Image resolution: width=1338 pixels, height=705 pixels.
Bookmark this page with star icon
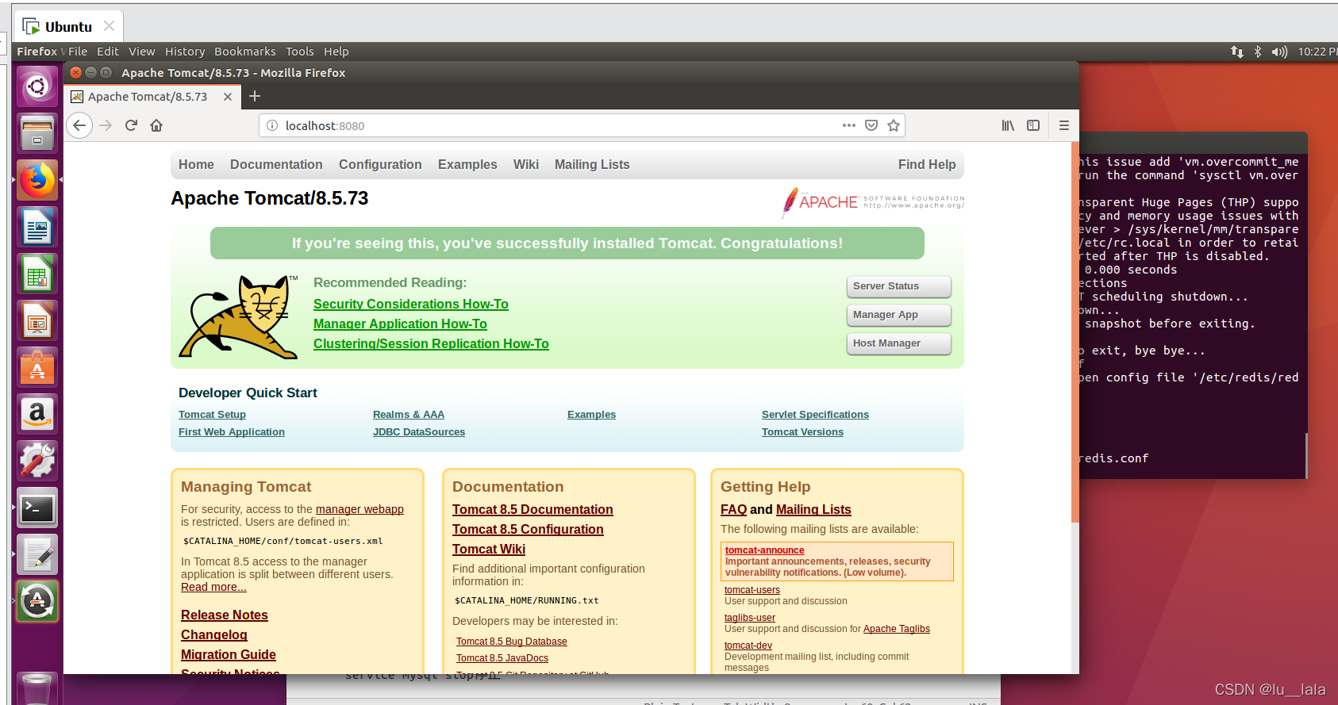pos(894,125)
